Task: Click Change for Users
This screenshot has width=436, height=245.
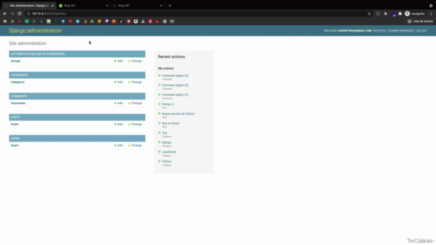Action: click(x=135, y=145)
